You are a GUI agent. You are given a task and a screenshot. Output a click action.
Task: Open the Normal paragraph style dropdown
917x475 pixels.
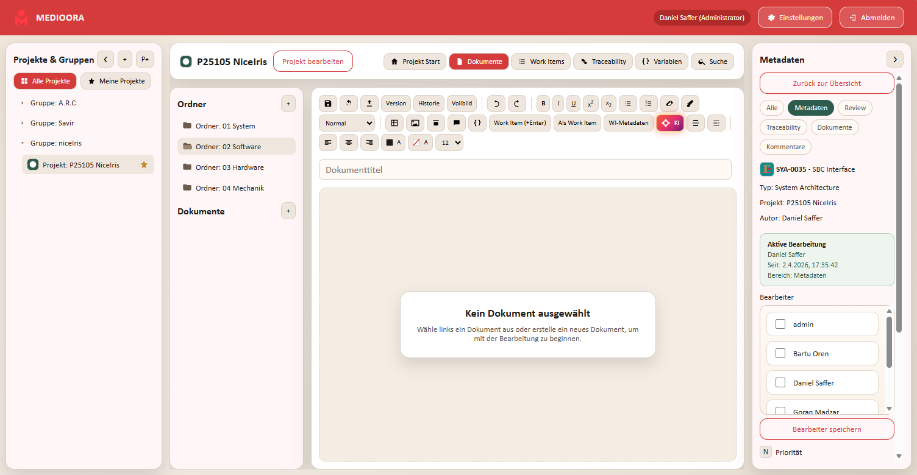[346, 123]
